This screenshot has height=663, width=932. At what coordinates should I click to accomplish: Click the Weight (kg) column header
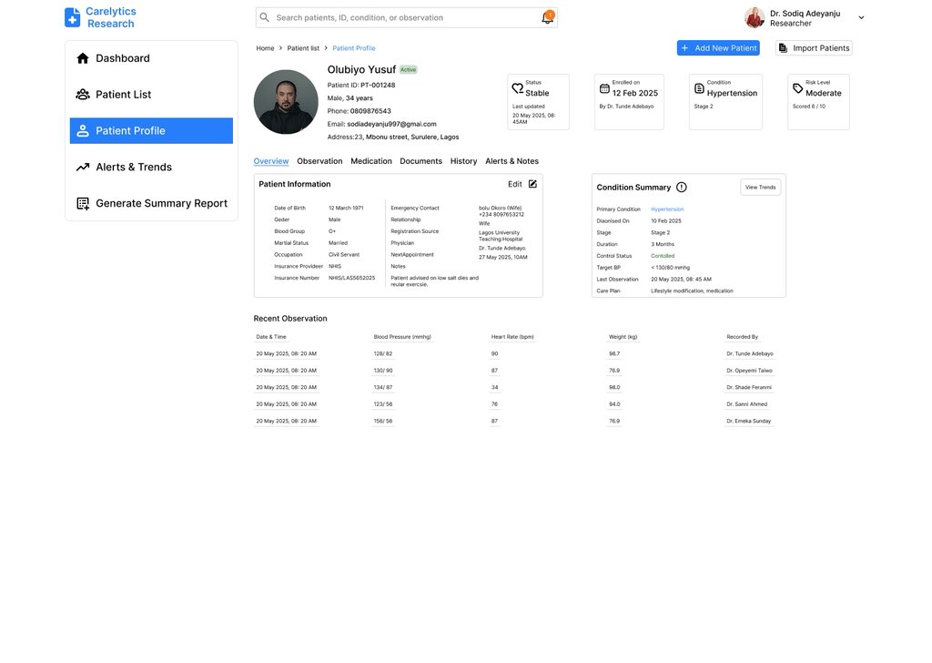tap(623, 337)
